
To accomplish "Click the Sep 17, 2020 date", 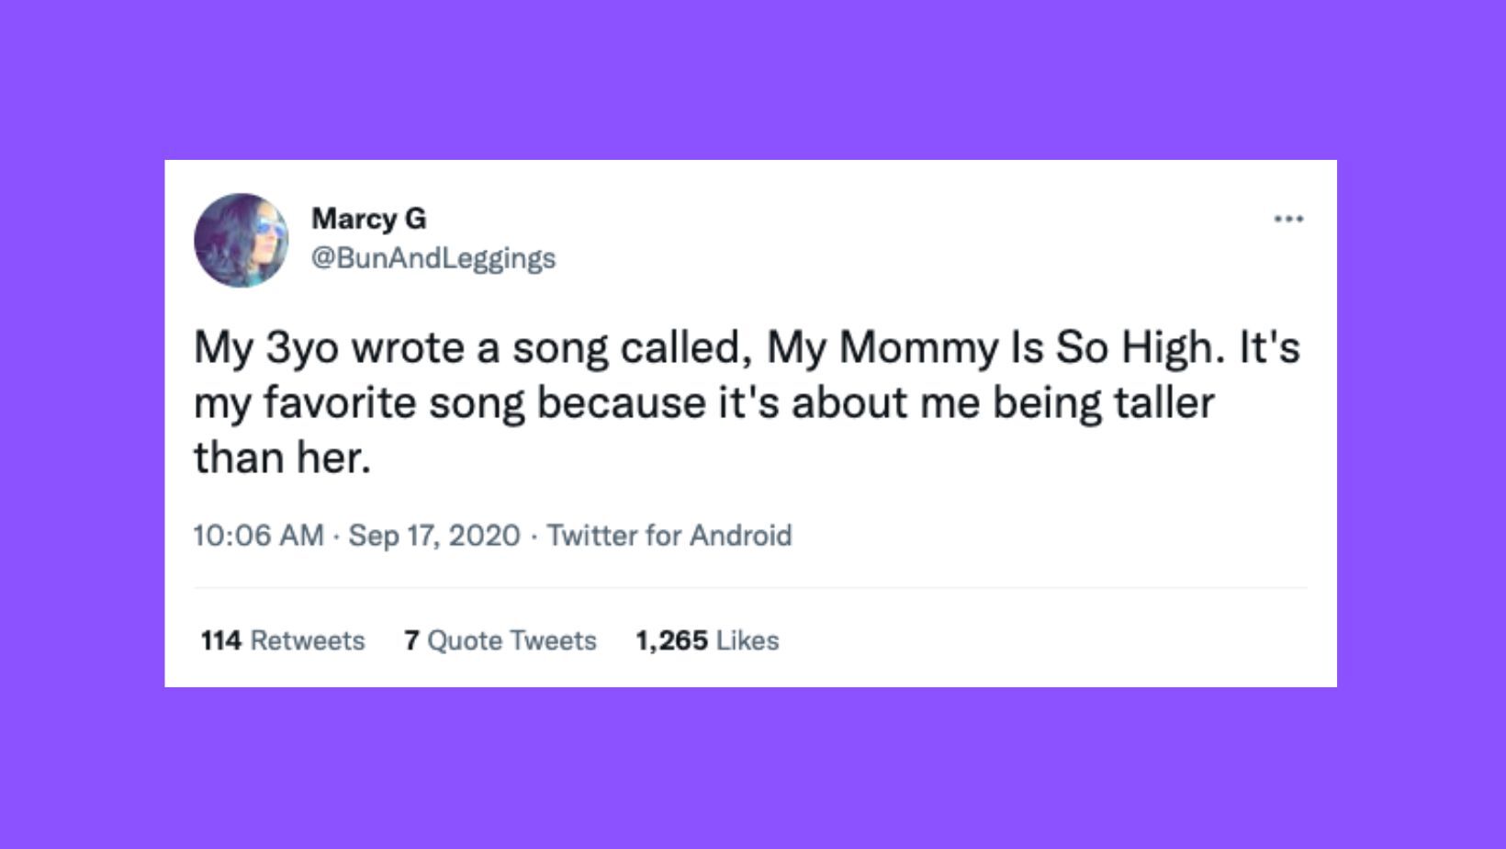I will coord(434,535).
